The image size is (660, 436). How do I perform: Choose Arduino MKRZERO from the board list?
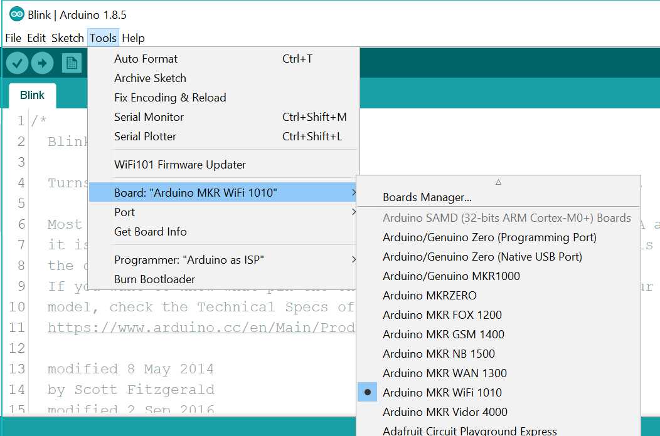tap(430, 295)
